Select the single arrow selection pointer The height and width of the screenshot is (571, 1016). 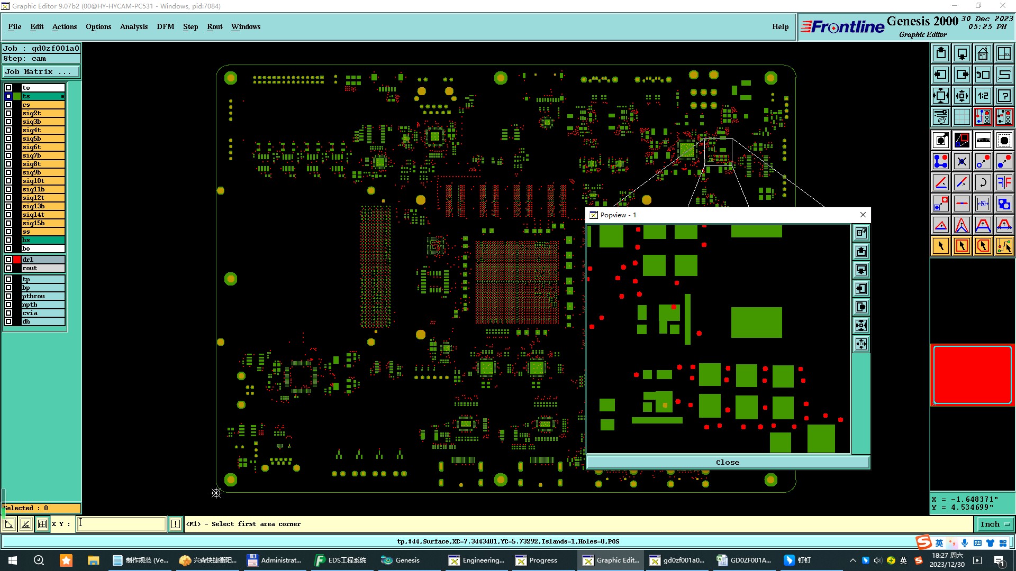941,246
